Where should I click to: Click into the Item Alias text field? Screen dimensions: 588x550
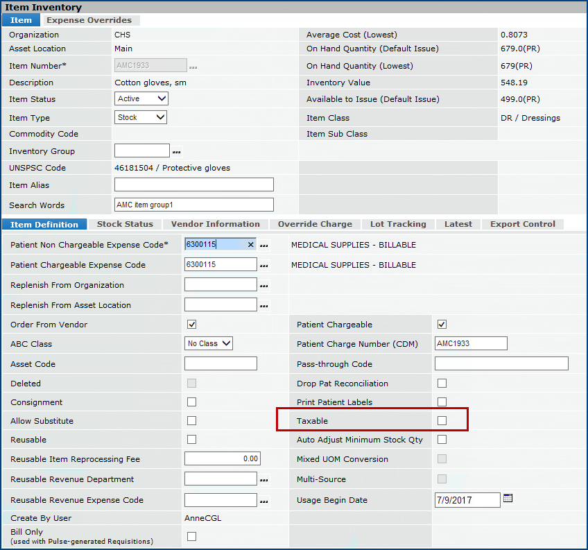(193, 185)
